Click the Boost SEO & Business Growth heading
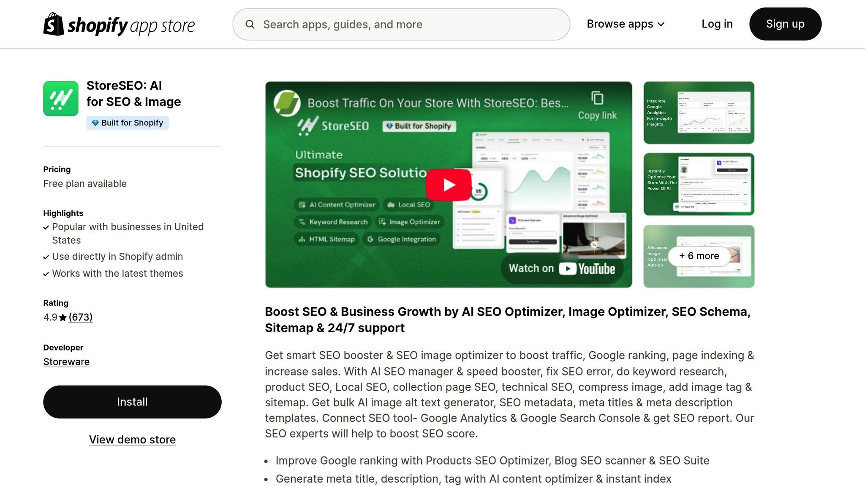The width and height of the screenshot is (865, 486). pos(508,320)
